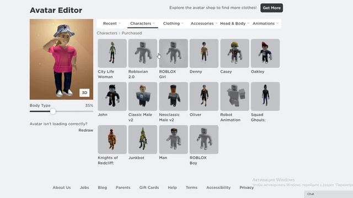The width and height of the screenshot is (353, 198).
Task: Open the Recent tab dropdown
Action: pos(112,23)
